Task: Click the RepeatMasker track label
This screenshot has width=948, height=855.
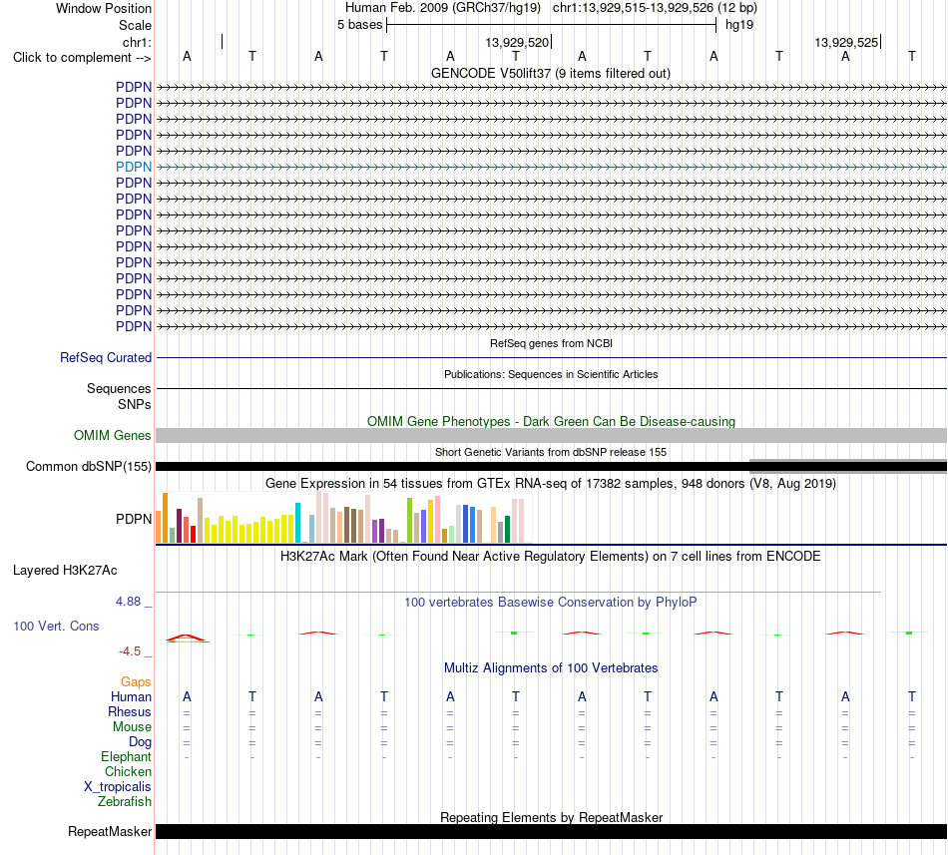Action: click(x=110, y=831)
